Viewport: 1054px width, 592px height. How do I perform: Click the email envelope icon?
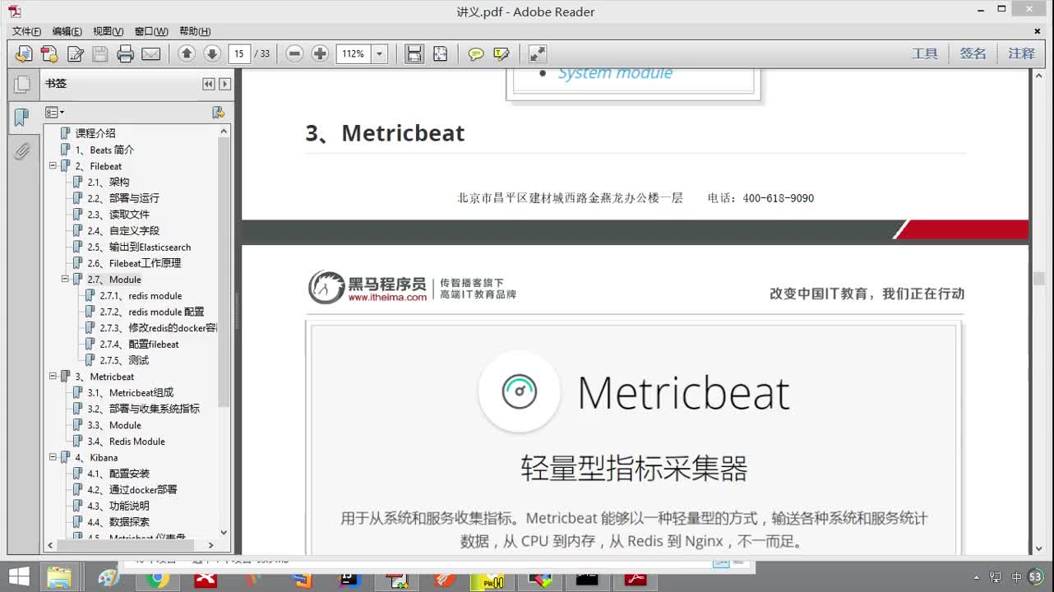pyautogui.click(x=150, y=54)
